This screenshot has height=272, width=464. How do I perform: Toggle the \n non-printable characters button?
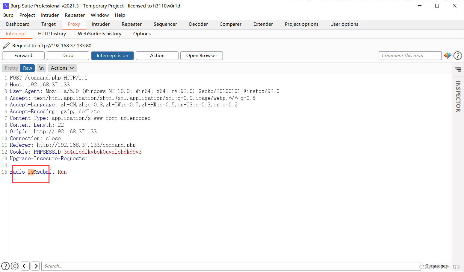click(41, 68)
